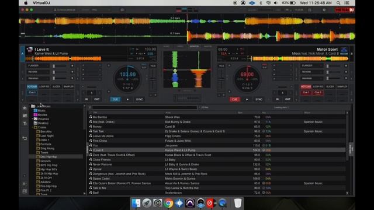The width and height of the screenshot is (374, 210).
Task: Open right deck FLANGER effect dropdown
Action: (x=312, y=66)
